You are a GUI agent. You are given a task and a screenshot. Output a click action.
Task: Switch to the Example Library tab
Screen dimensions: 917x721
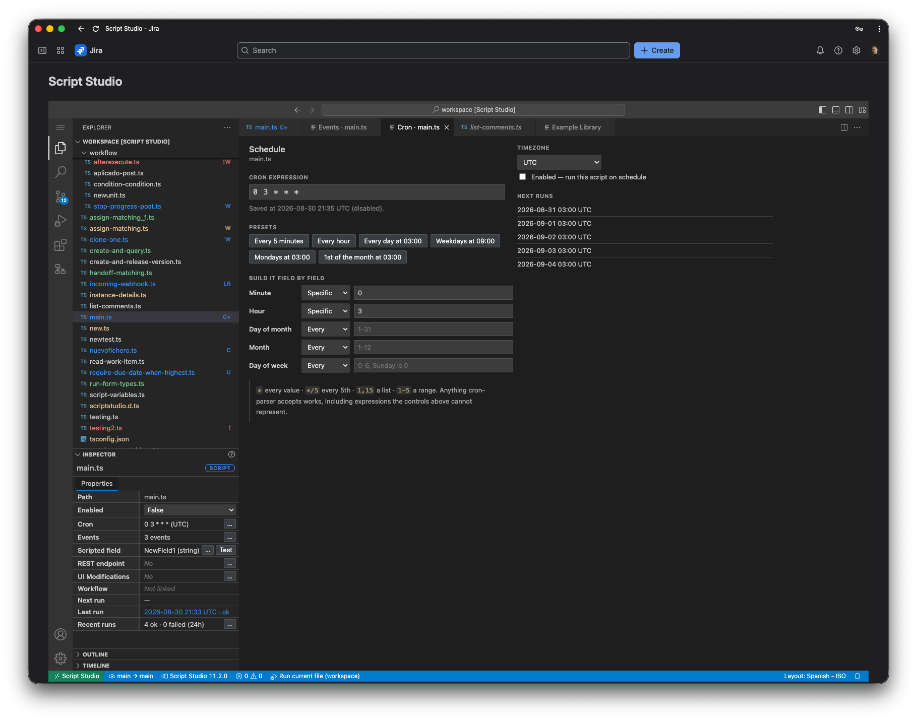point(576,127)
